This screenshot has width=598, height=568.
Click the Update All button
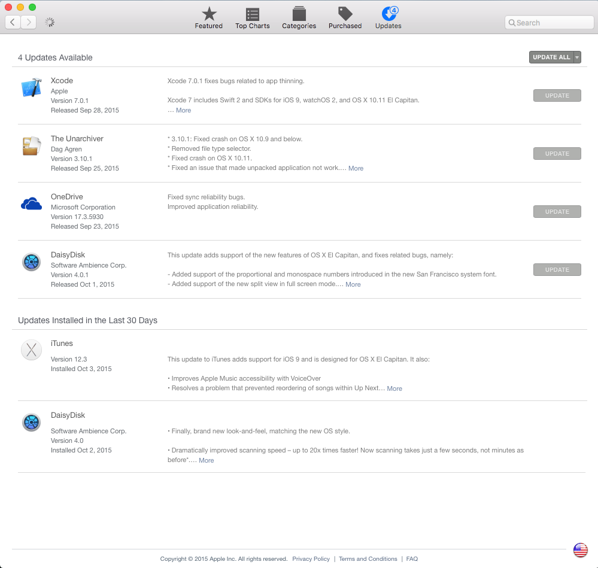tap(551, 57)
